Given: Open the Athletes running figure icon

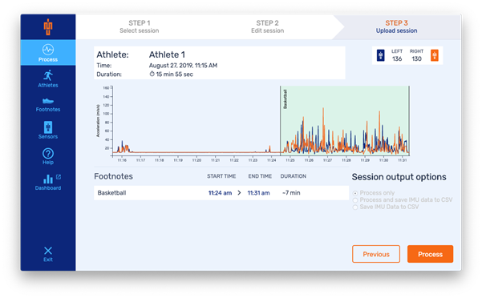Looking at the screenshot, I should pos(48,75).
